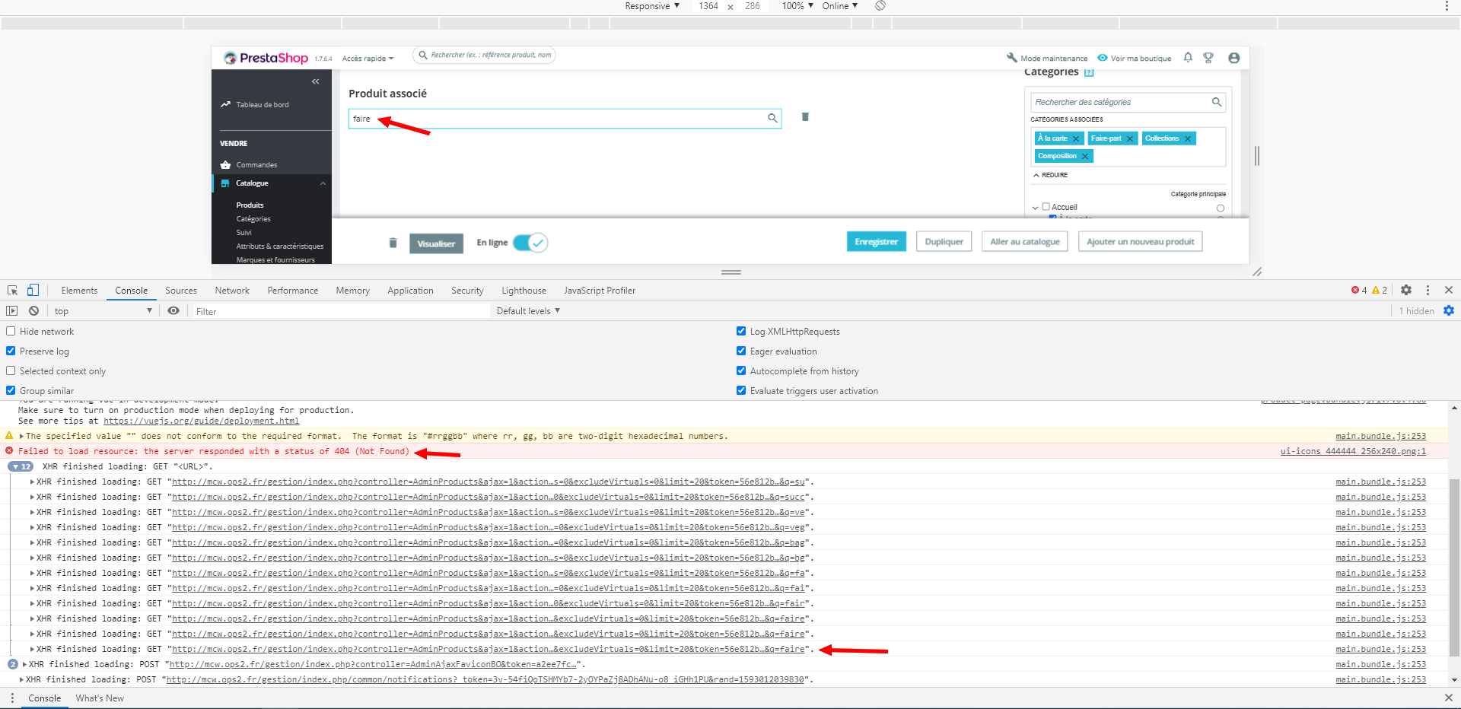Screen dimensions: 1461x709
Task: Uncheck the Preserve log checkbox
Action: pos(11,351)
